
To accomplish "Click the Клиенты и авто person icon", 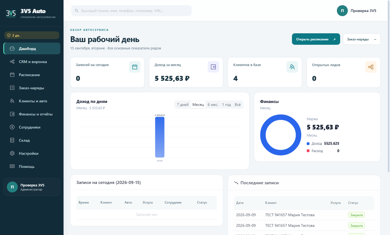I will 12,101.
